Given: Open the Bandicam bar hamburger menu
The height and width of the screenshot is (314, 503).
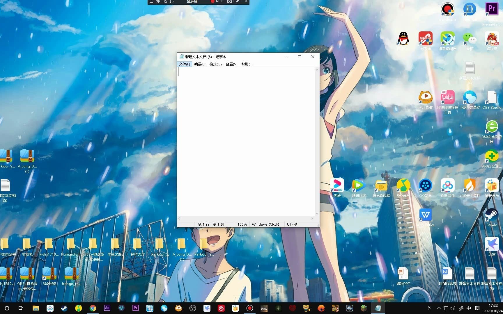Looking at the screenshot, I should tap(151, 1).
